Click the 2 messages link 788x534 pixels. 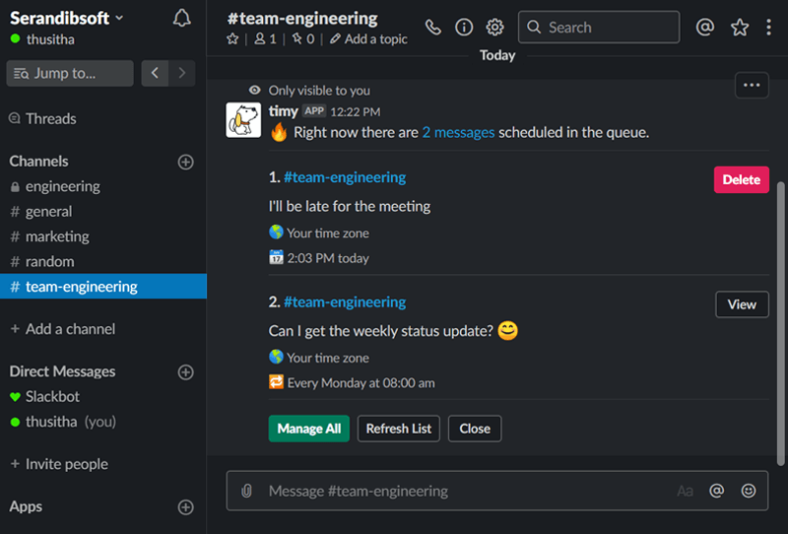(x=458, y=132)
